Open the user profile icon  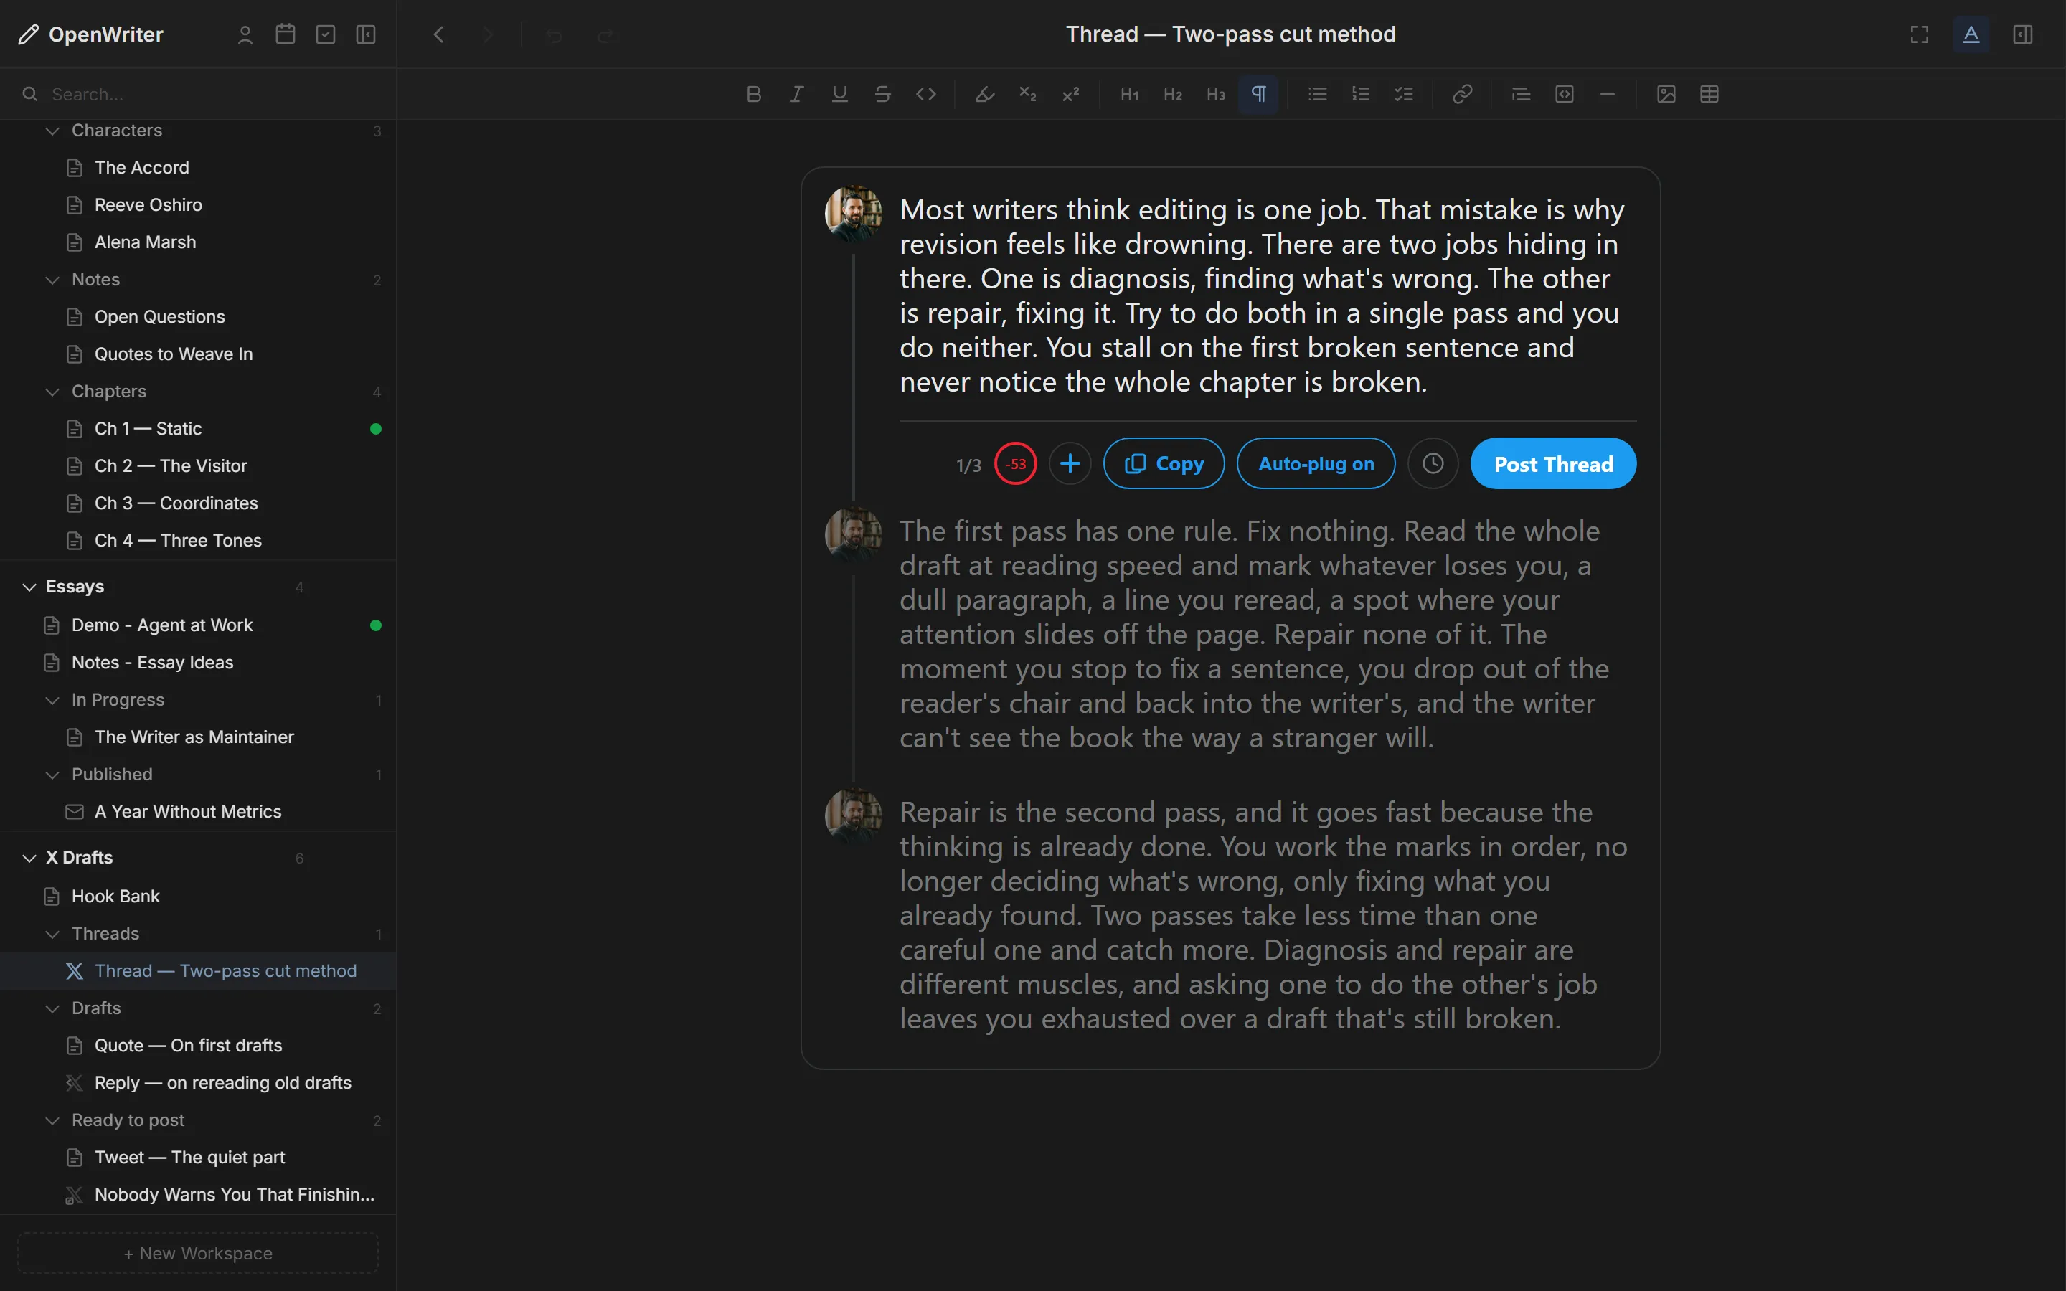tap(245, 34)
